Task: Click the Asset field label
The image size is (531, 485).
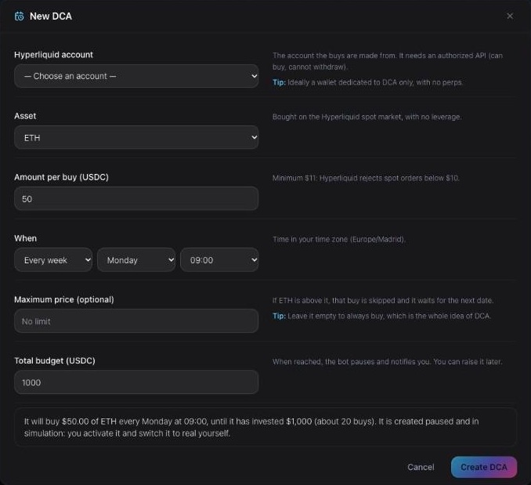Action: coord(25,116)
